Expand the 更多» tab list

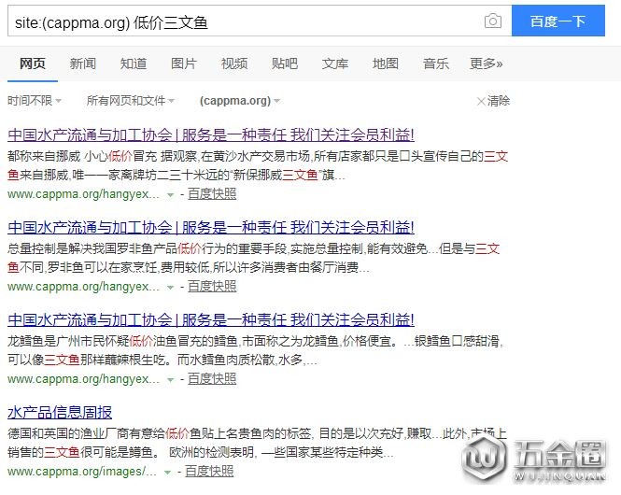pyautogui.click(x=486, y=64)
